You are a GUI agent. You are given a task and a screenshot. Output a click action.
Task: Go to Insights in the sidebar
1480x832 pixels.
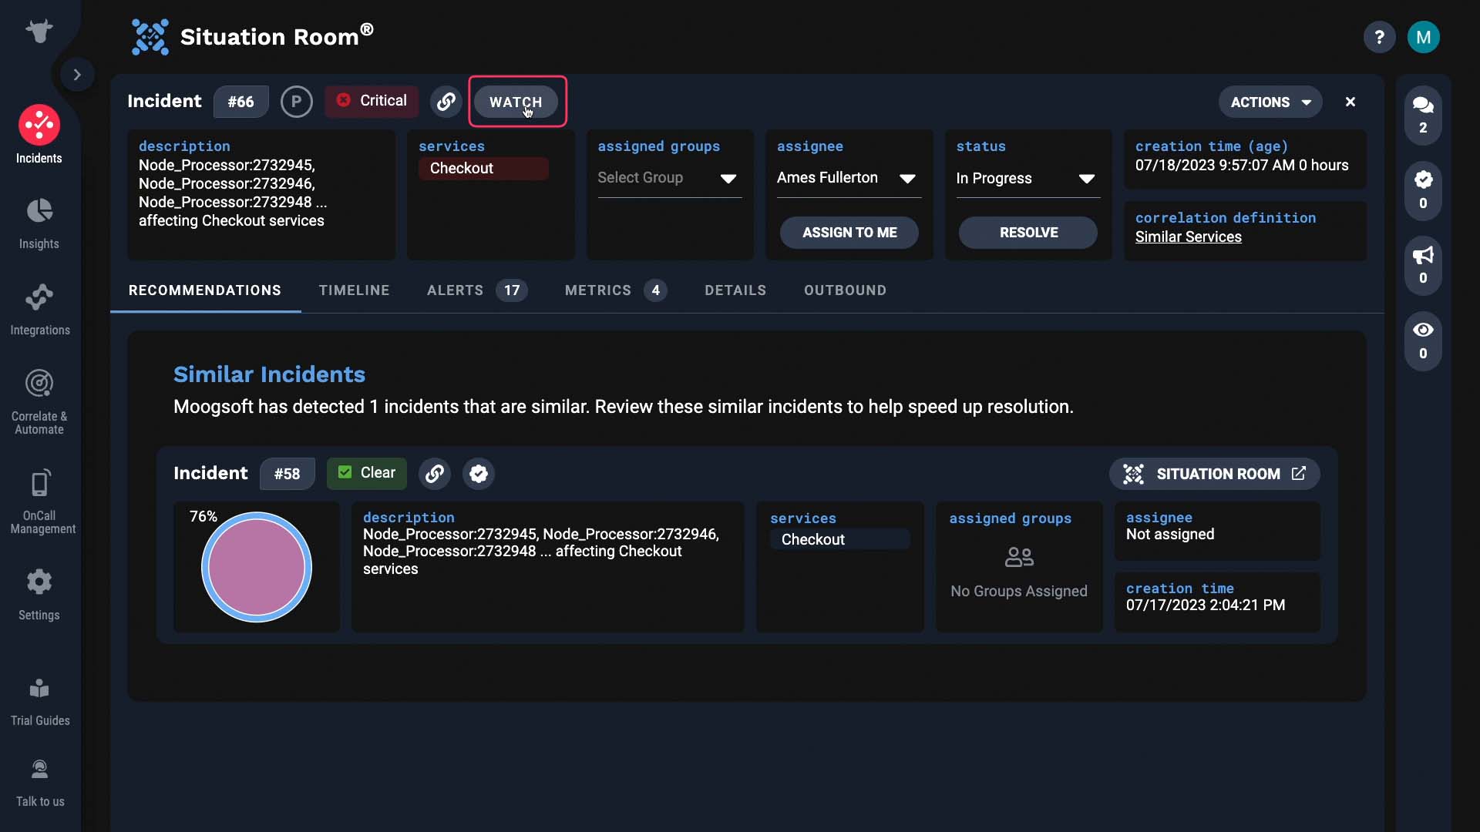pyautogui.click(x=39, y=223)
